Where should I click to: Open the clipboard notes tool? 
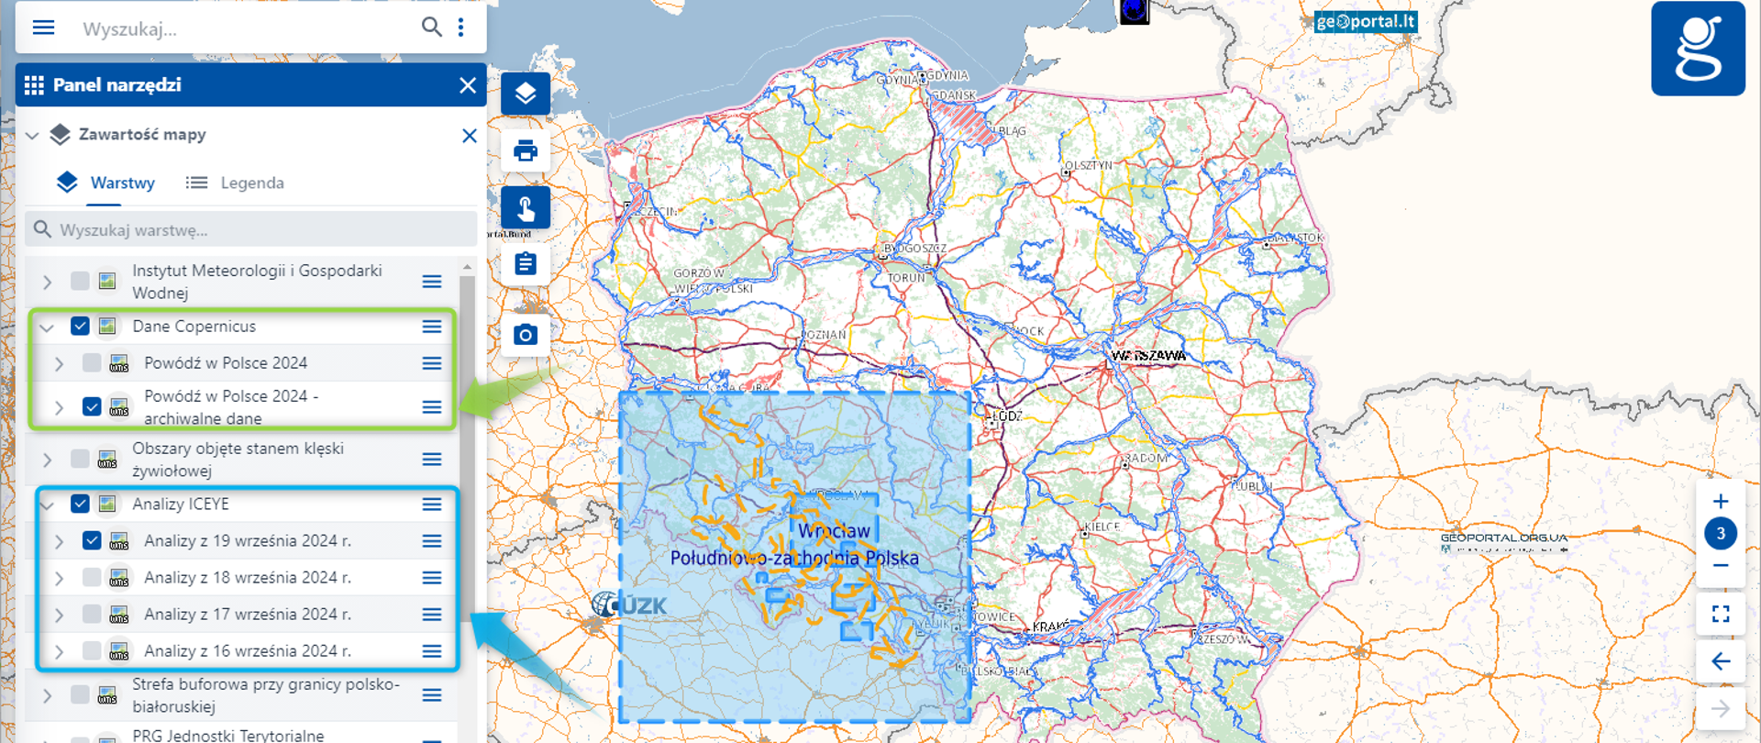pyautogui.click(x=526, y=265)
